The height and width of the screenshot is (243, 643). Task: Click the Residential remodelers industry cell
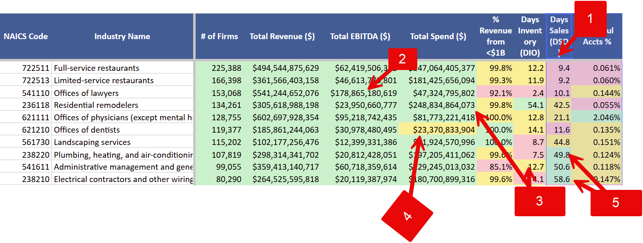coord(122,105)
